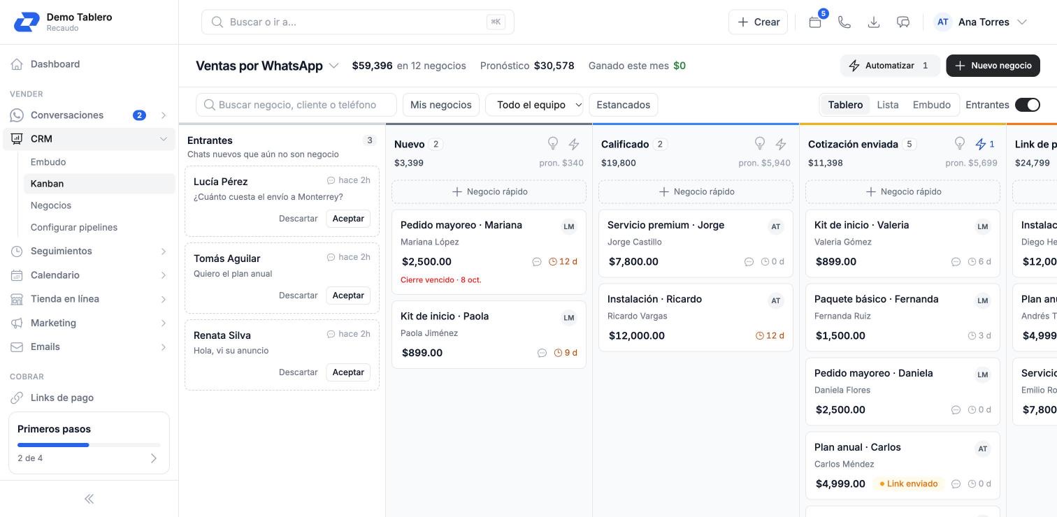This screenshot has width=1057, height=517.
Task: Click the lightbulb icon in Calificado column
Action: point(760,144)
